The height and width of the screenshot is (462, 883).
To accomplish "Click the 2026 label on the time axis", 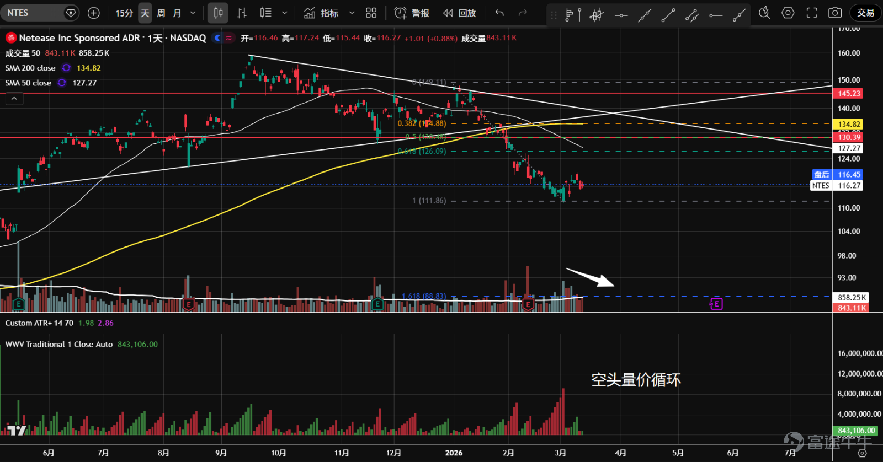I will coord(454,453).
